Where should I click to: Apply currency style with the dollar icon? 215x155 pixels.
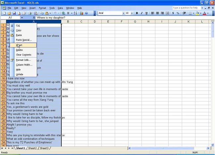(173, 13)
